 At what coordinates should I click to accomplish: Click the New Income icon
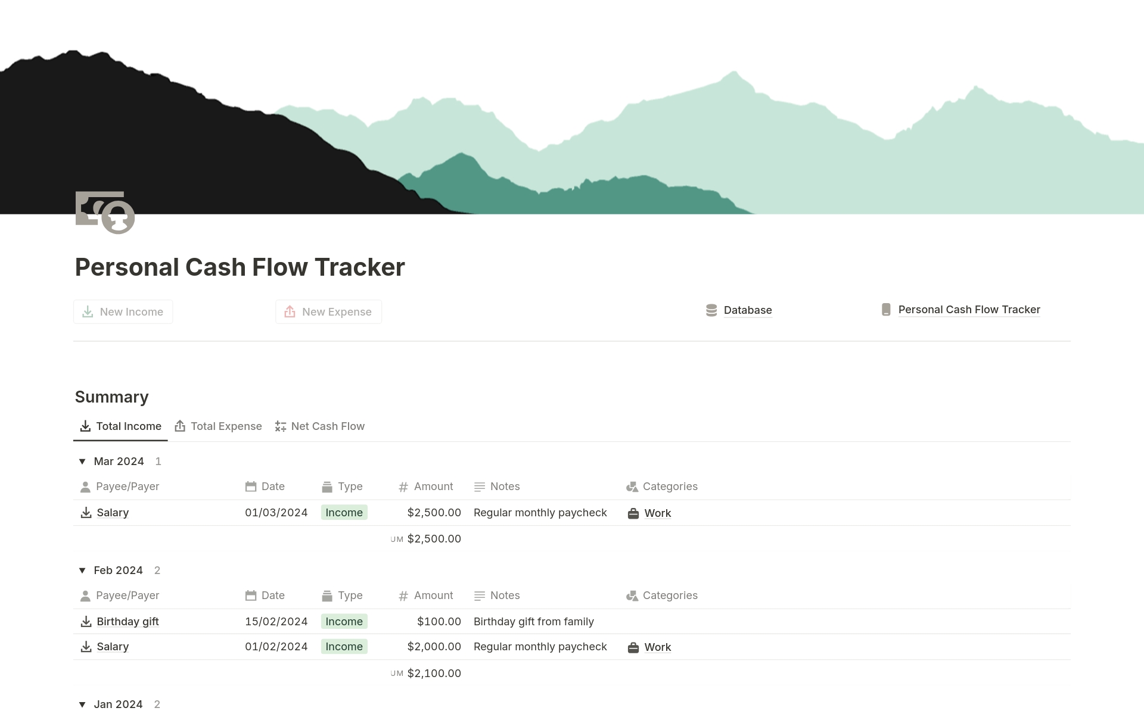pyautogui.click(x=87, y=311)
